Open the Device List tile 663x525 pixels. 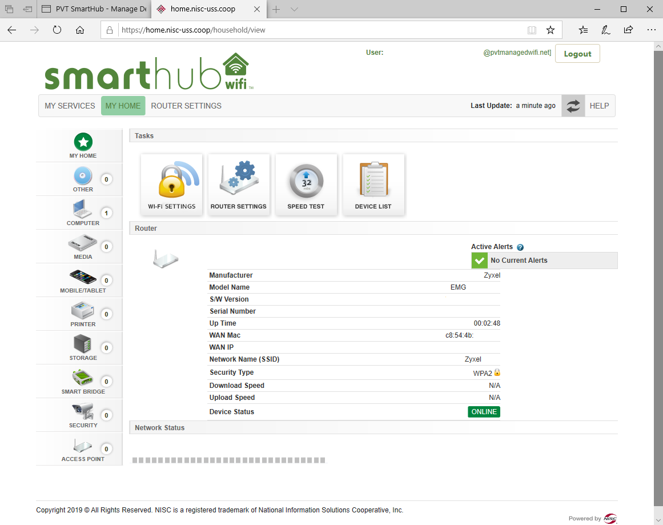tap(373, 185)
